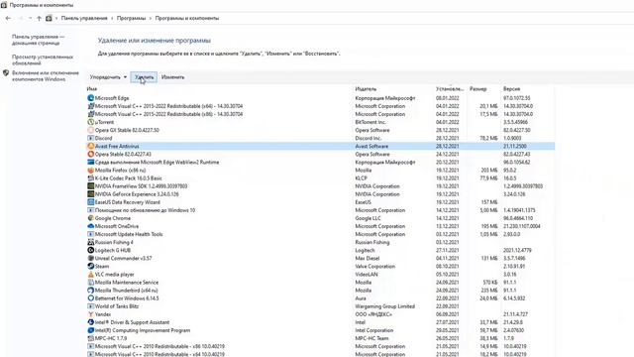Sort by the Издатель column header
The width and height of the screenshot is (634, 357).
(x=366, y=88)
